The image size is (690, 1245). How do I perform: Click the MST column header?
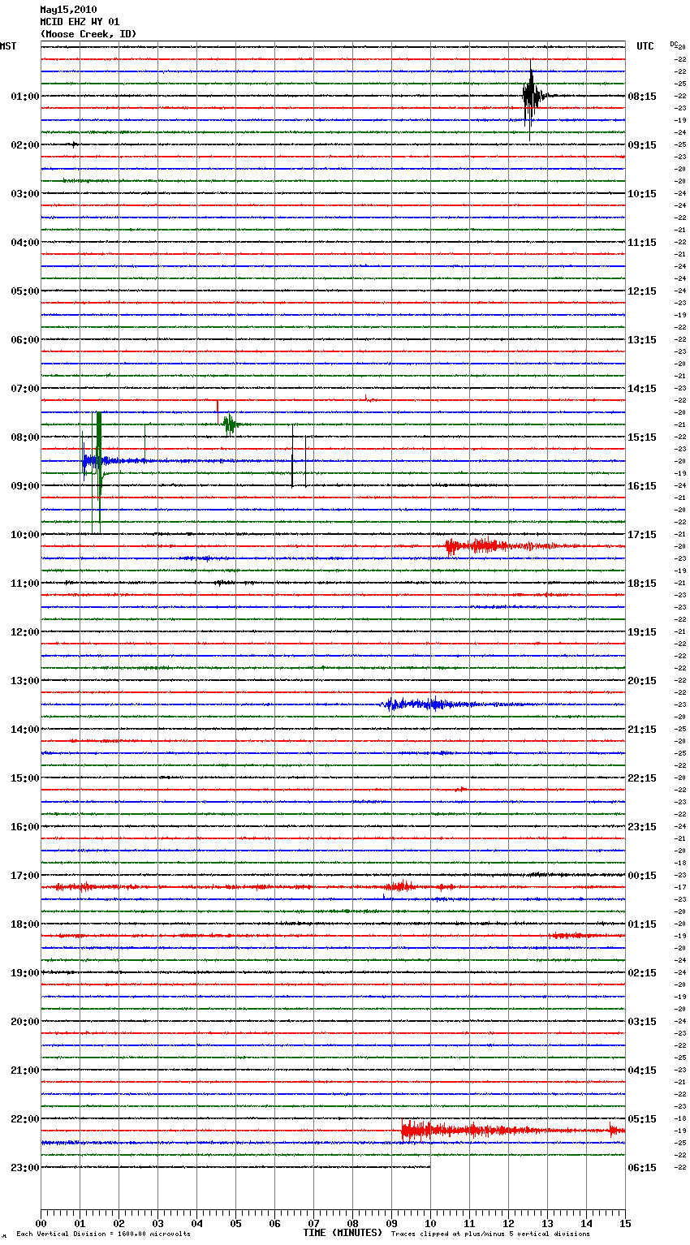pos(8,46)
